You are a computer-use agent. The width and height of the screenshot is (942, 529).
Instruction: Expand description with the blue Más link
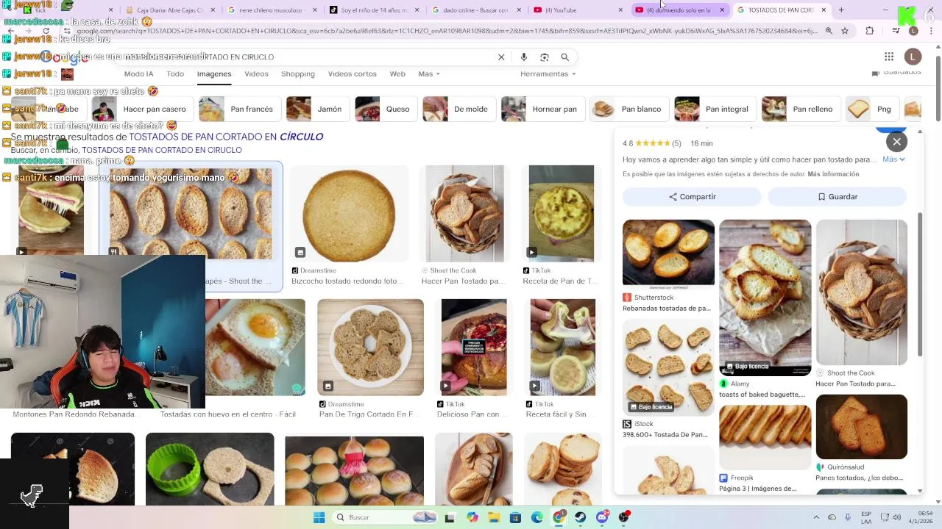[893, 159]
